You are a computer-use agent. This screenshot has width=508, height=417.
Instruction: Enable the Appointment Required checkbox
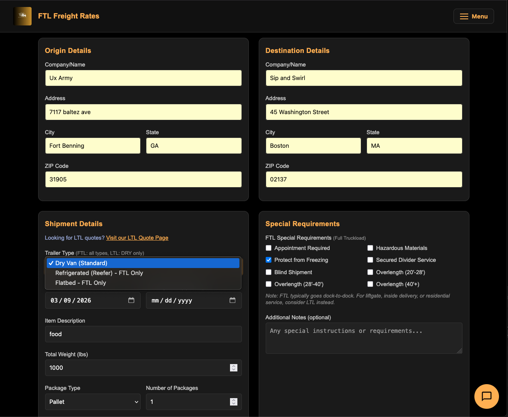pos(269,248)
